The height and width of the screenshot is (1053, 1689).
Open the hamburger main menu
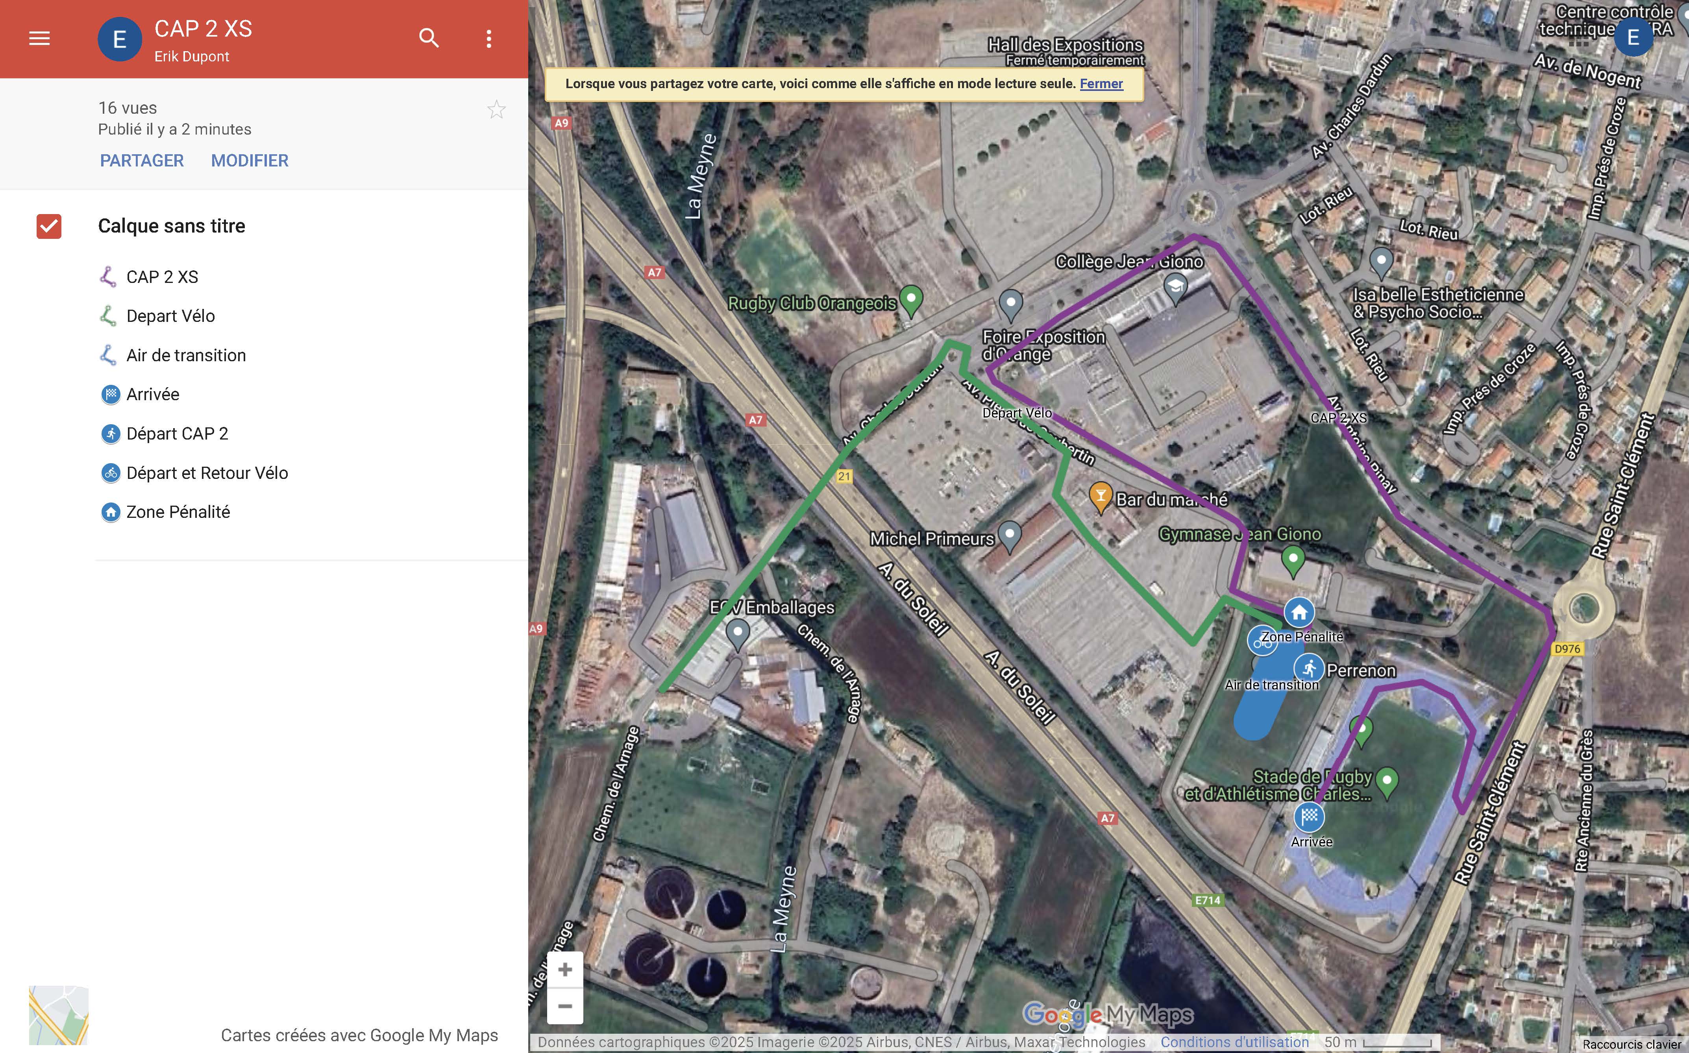pos(39,38)
